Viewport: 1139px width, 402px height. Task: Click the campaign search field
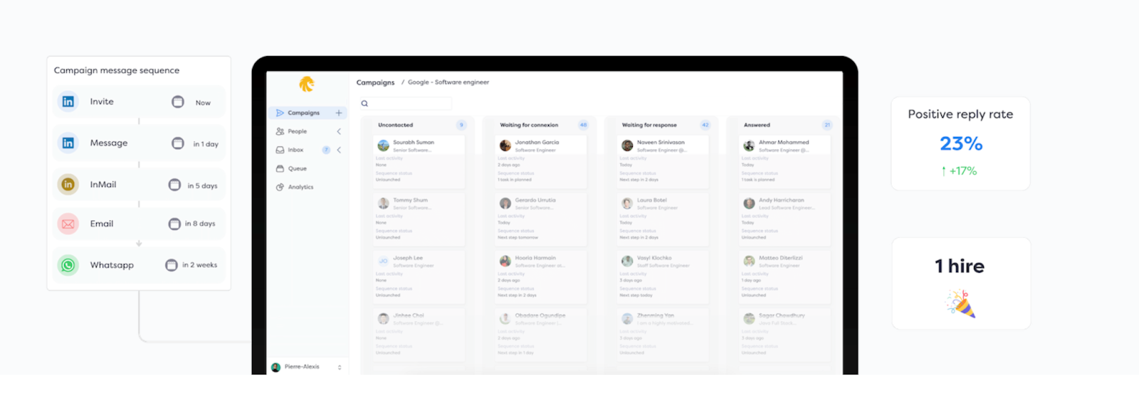[x=404, y=104]
